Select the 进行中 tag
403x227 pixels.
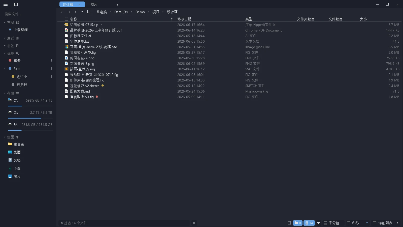pyautogui.click(x=22, y=77)
